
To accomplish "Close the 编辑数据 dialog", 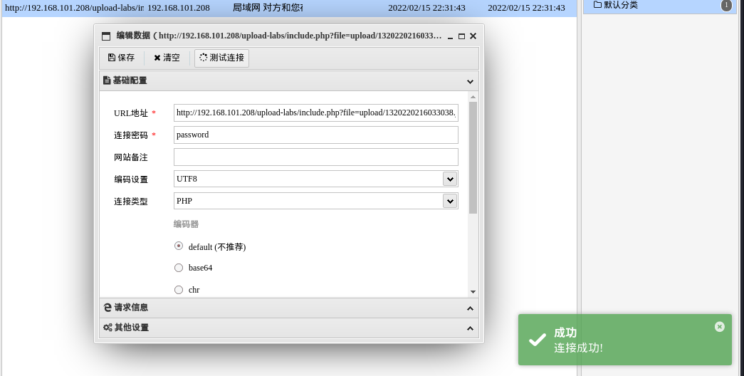I will pyautogui.click(x=473, y=36).
